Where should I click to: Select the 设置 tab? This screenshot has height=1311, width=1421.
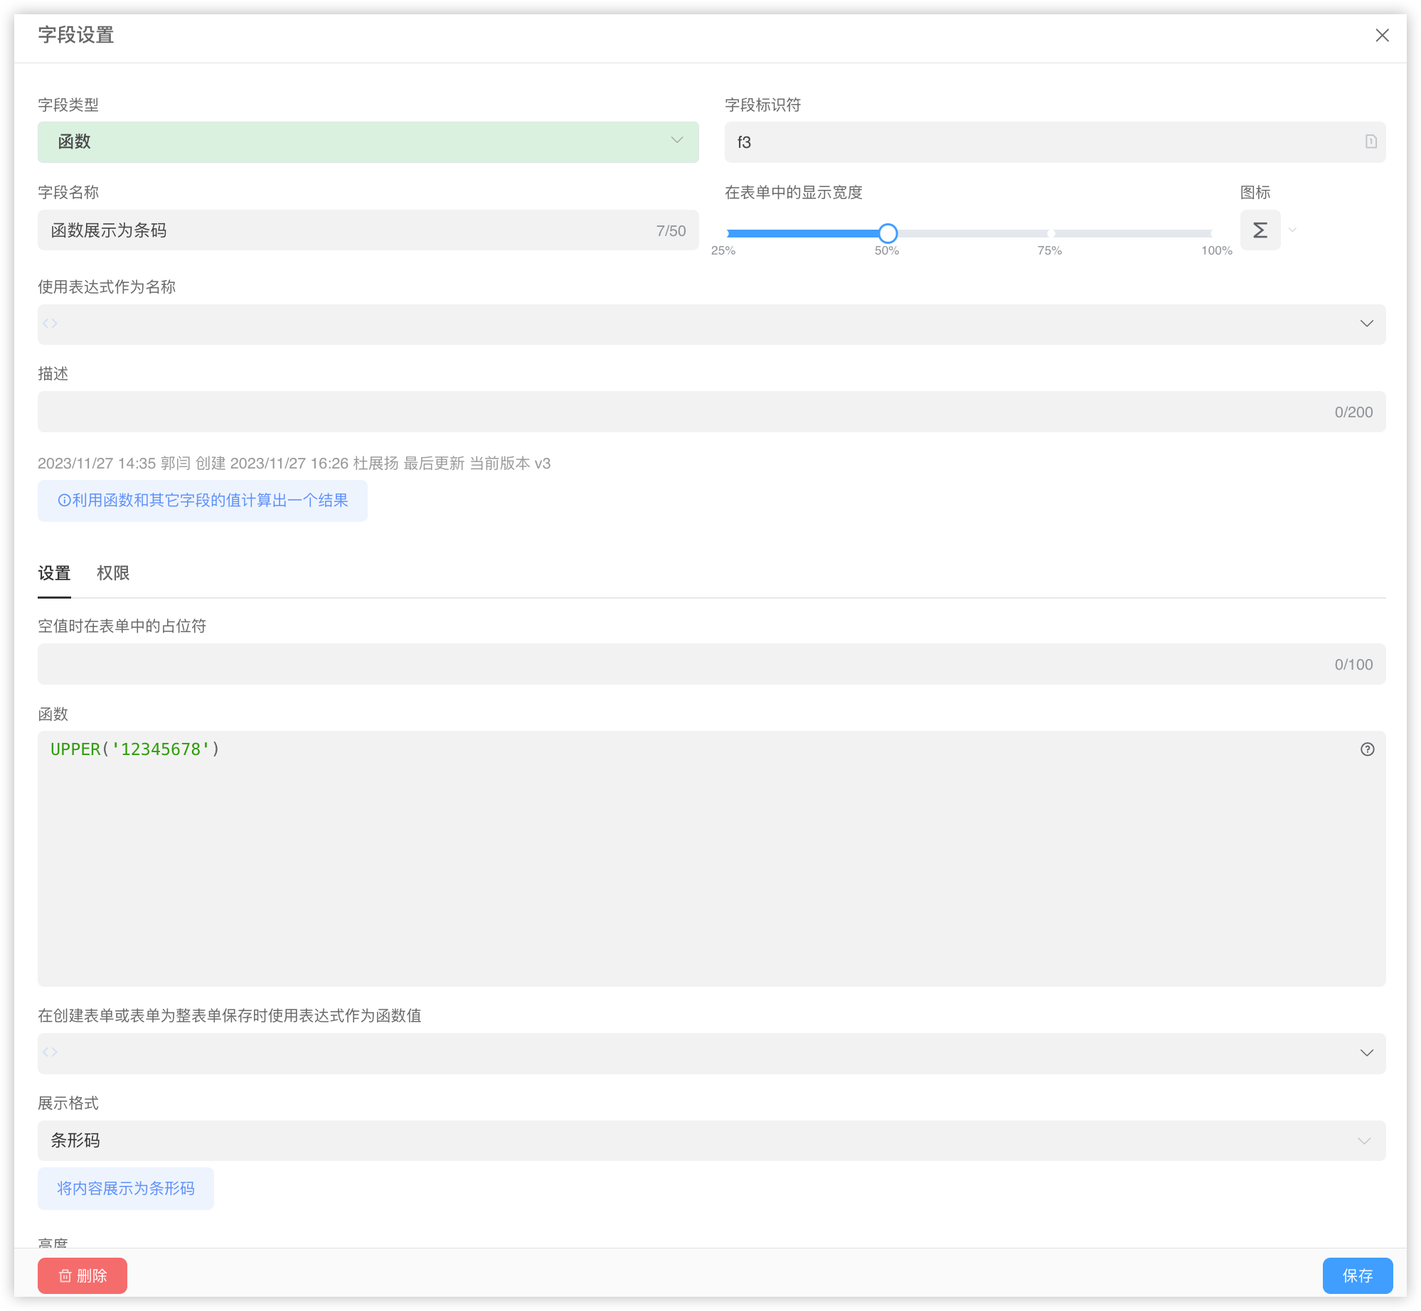[x=54, y=573]
